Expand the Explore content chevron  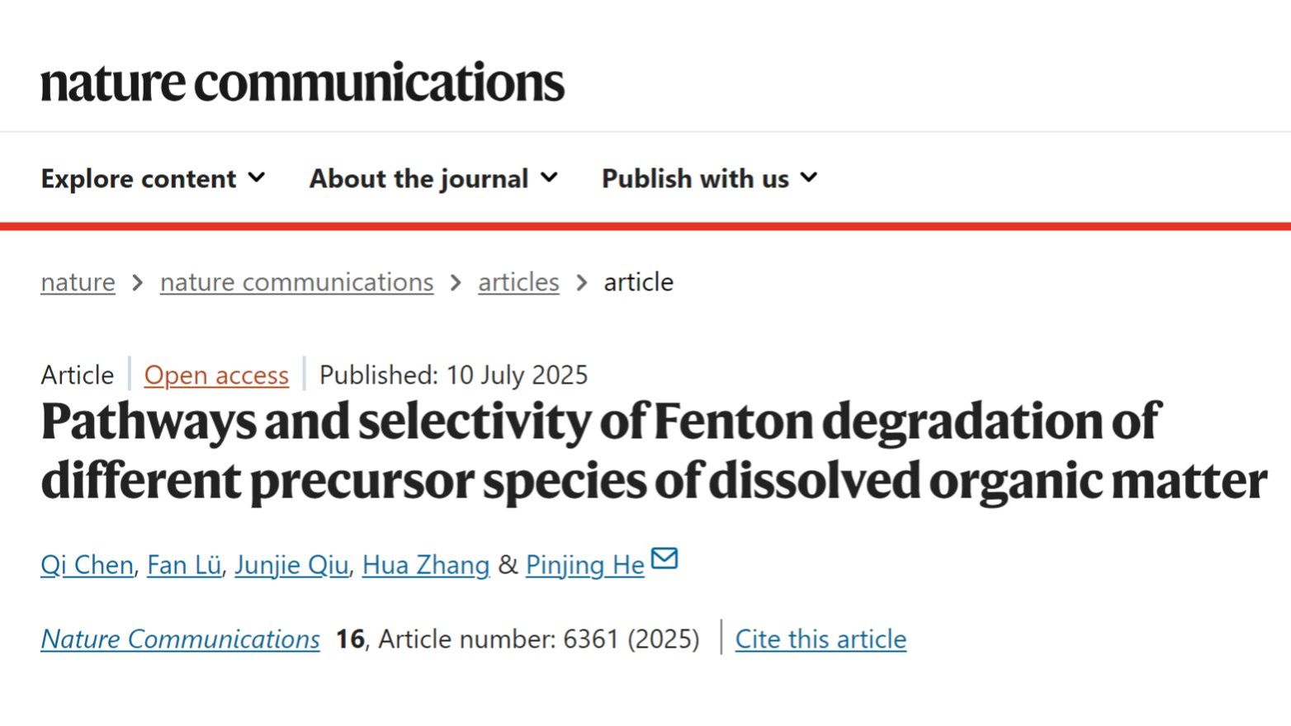coord(258,177)
